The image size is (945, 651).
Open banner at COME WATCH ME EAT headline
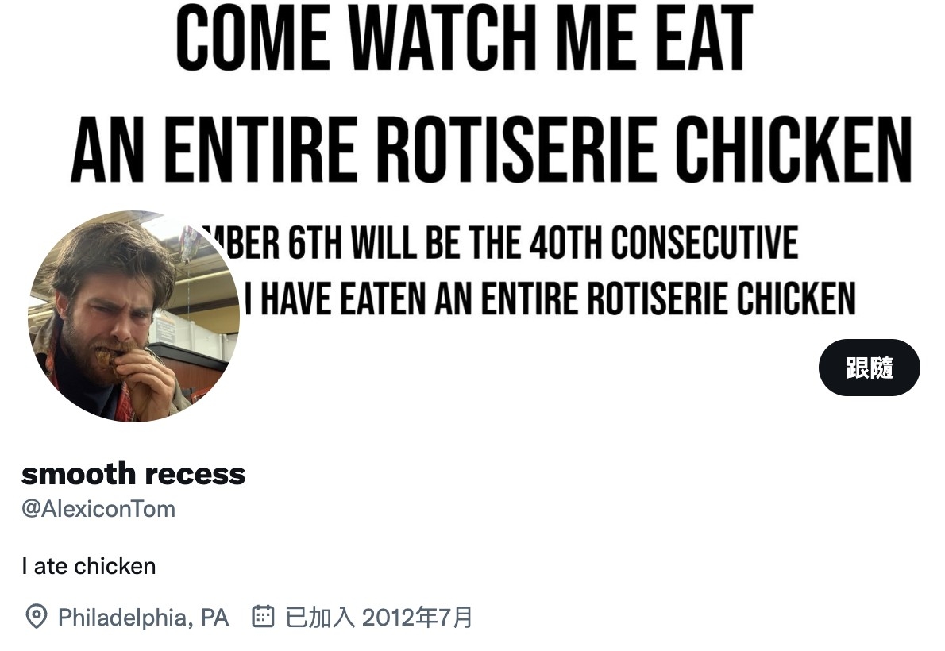pyautogui.click(x=464, y=40)
